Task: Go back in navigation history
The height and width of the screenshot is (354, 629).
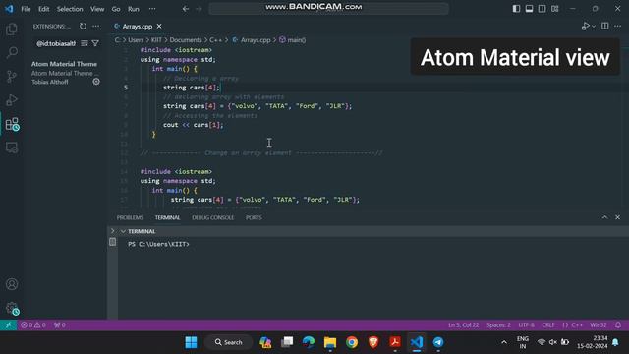Action: click(186, 9)
